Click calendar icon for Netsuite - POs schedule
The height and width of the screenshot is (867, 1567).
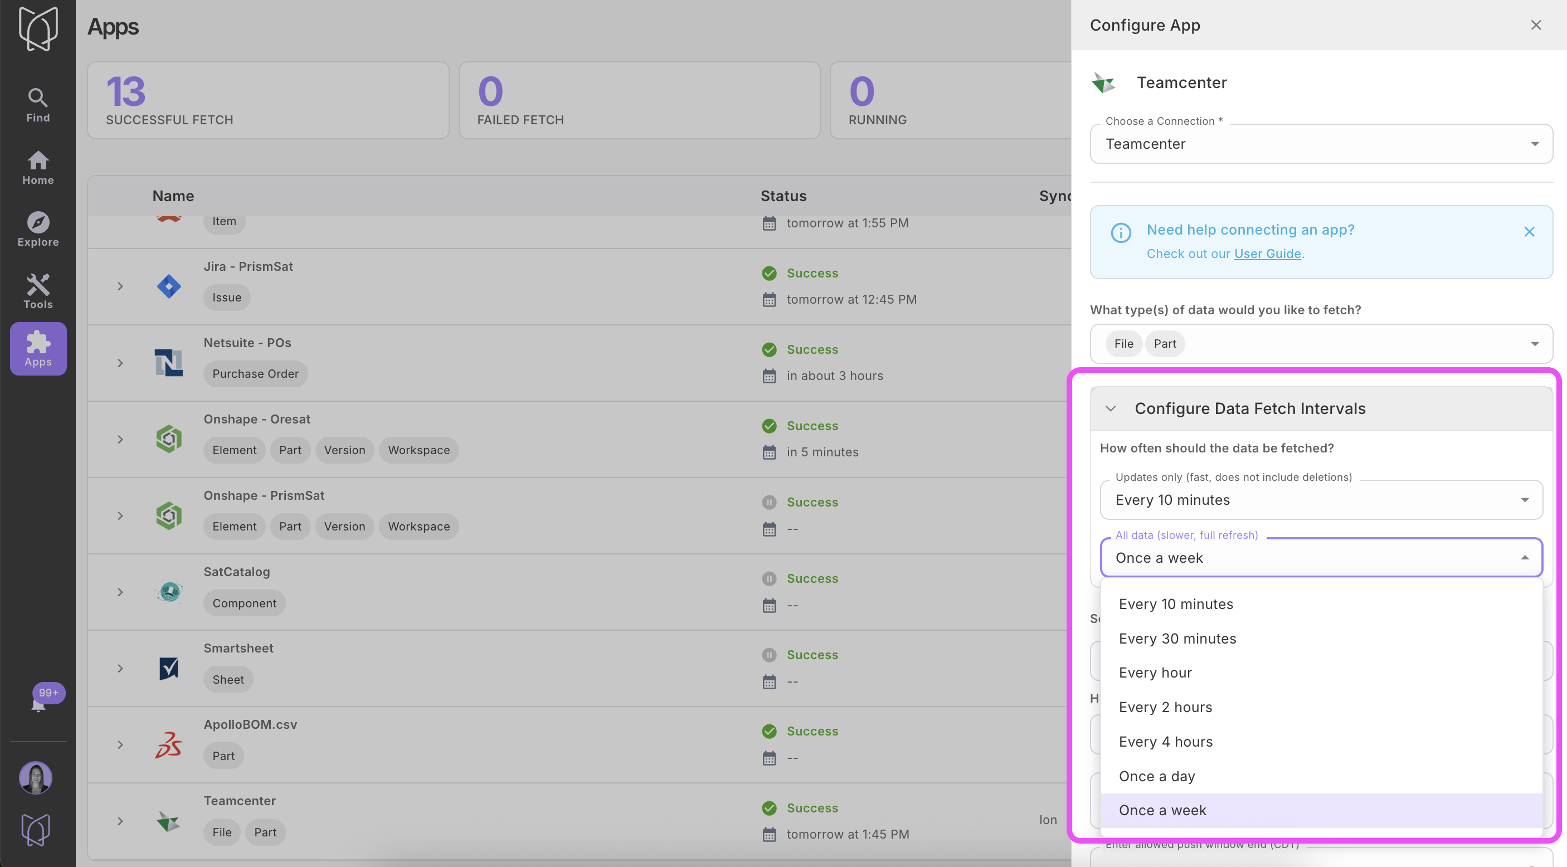pyautogui.click(x=769, y=376)
